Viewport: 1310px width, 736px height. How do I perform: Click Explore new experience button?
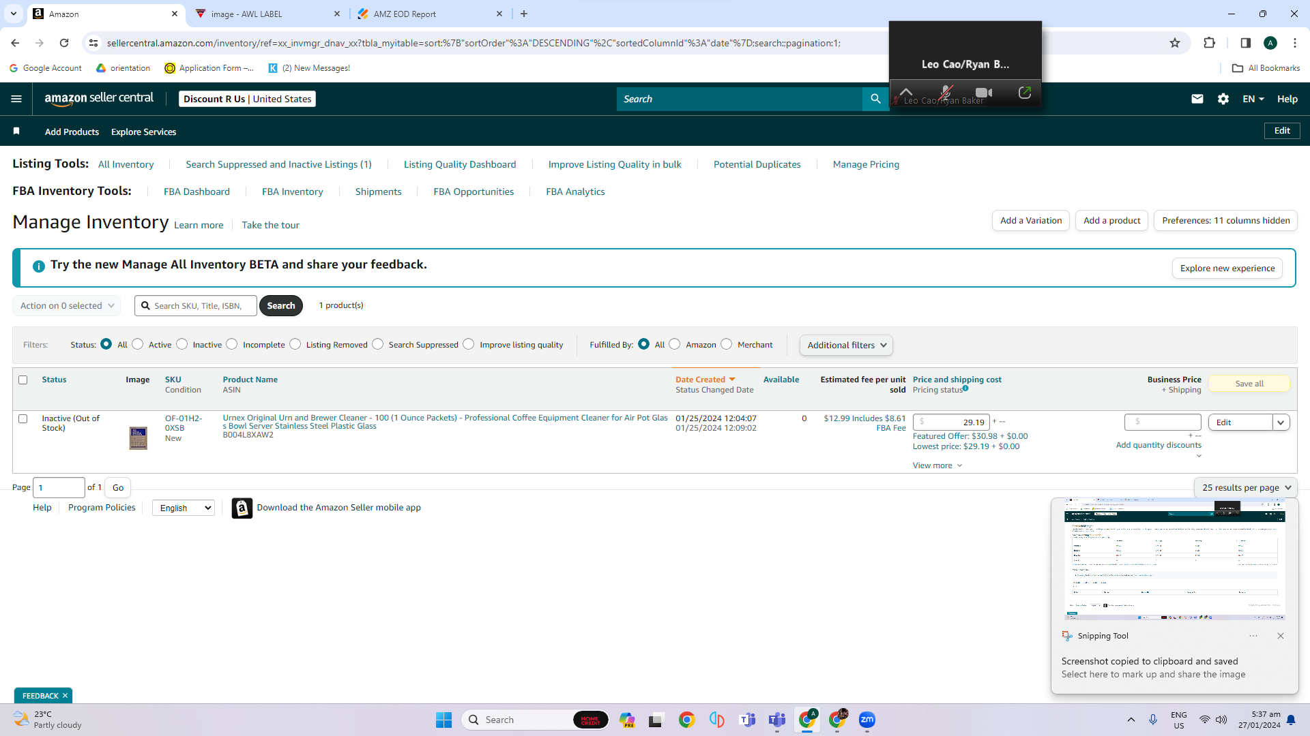(1227, 269)
